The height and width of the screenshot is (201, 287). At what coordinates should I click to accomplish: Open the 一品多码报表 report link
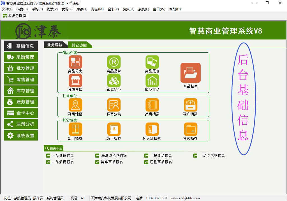[63, 156]
